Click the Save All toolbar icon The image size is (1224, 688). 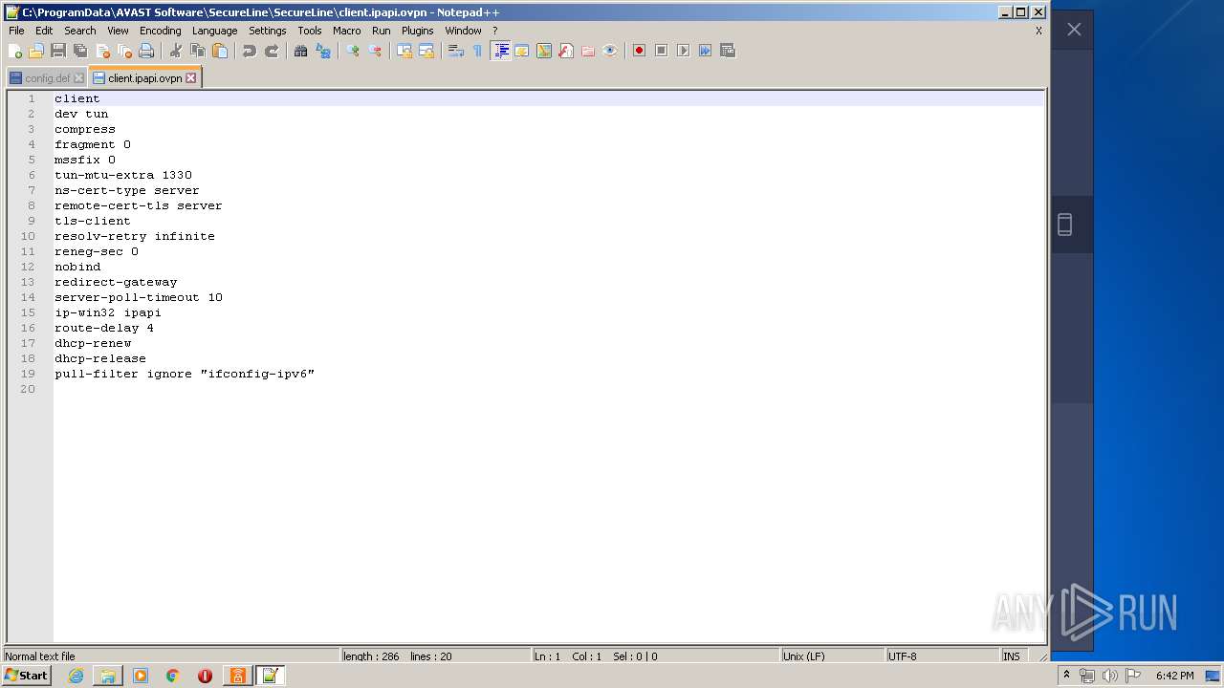click(x=80, y=51)
